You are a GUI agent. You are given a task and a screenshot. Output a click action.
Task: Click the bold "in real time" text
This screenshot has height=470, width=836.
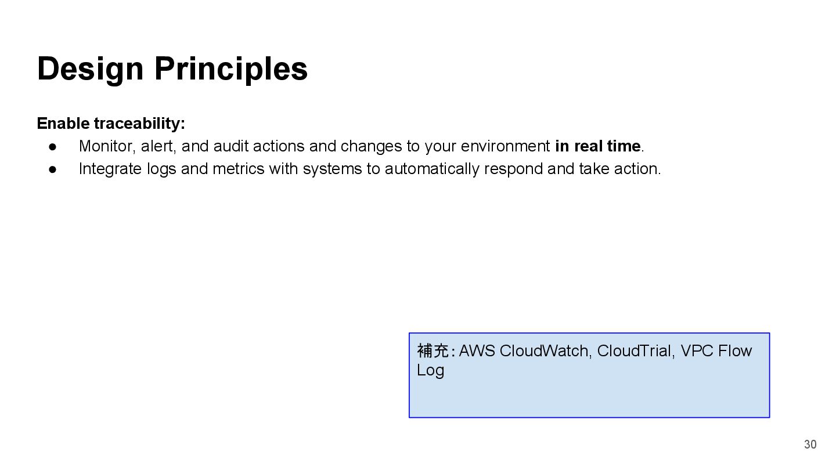(x=597, y=146)
